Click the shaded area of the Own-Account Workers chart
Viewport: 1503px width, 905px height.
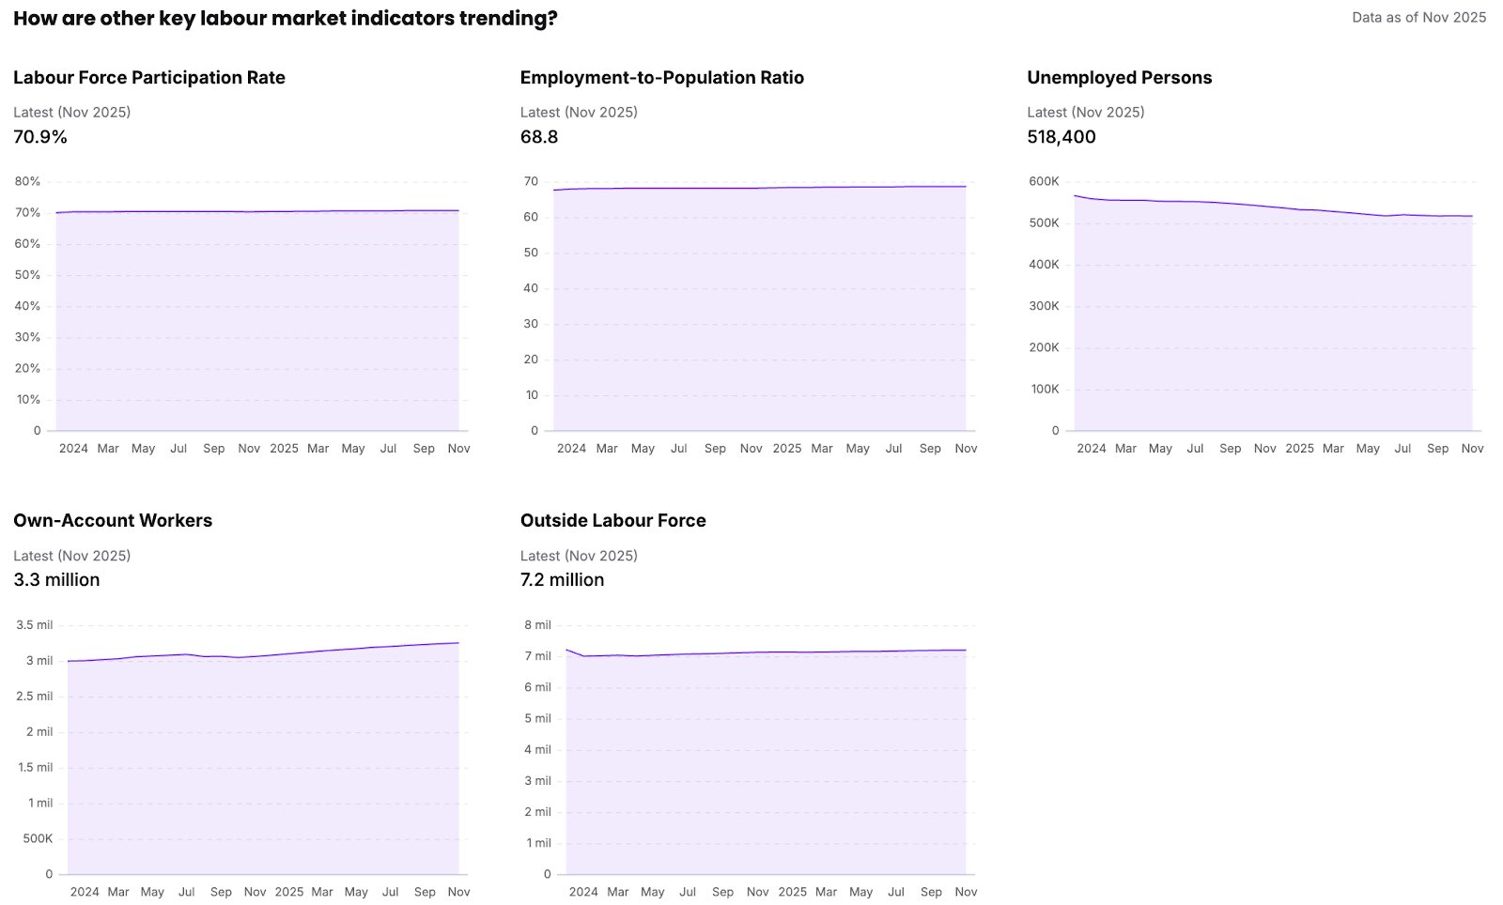263,770
